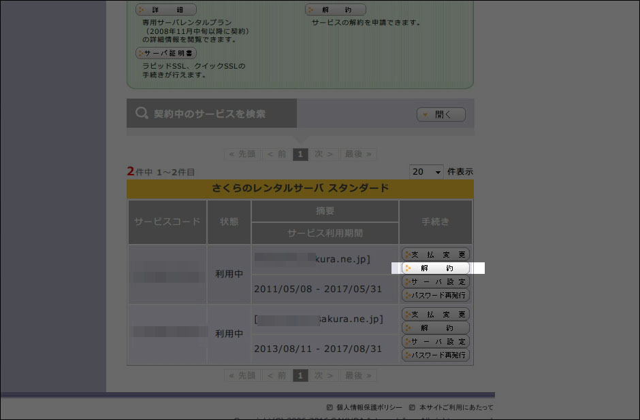Select page 1 in the top pagination
The height and width of the screenshot is (420, 640).
click(300, 154)
